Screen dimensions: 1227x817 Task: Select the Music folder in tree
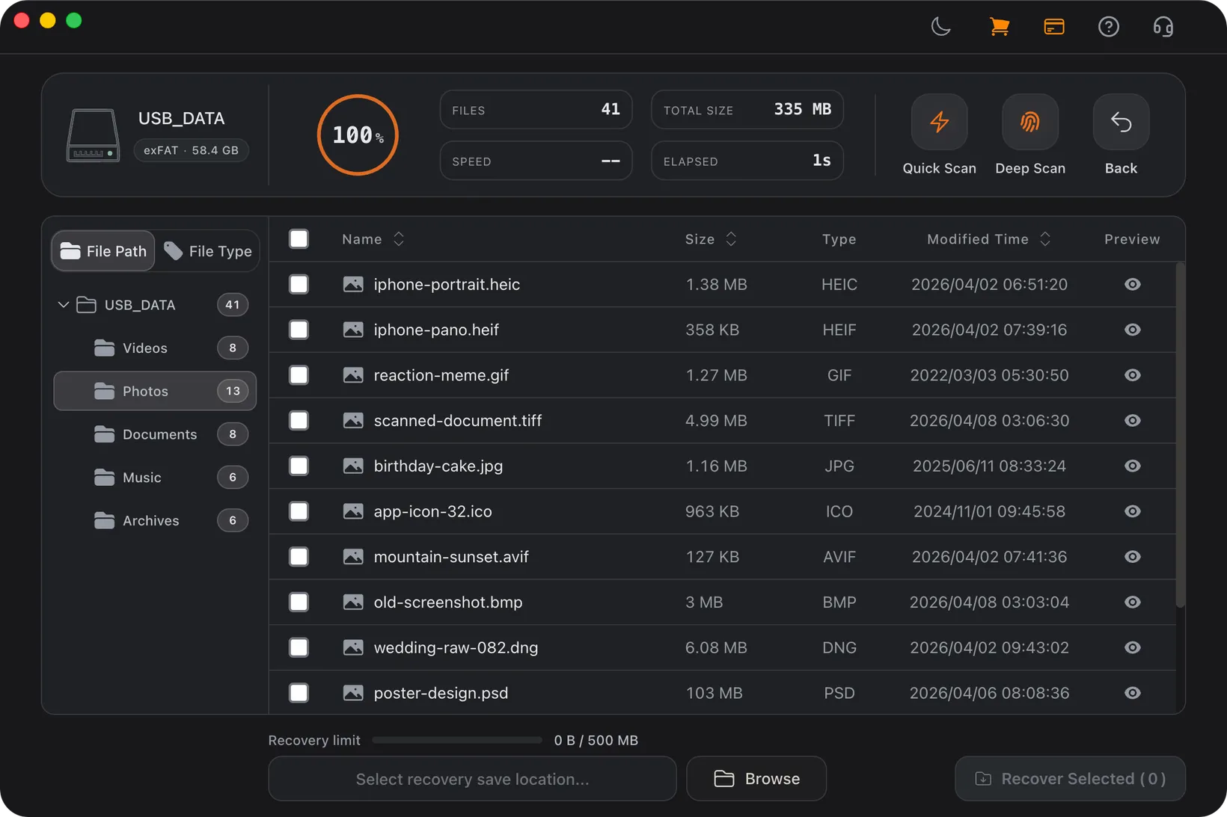point(155,477)
